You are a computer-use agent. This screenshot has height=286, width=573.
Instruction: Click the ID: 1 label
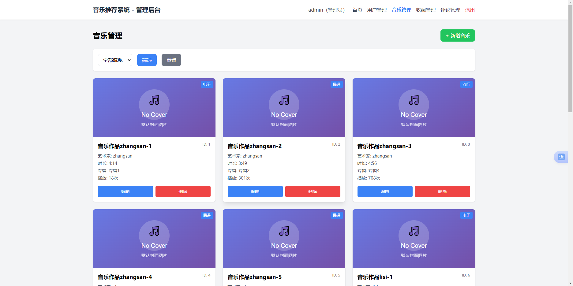(x=206, y=144)
